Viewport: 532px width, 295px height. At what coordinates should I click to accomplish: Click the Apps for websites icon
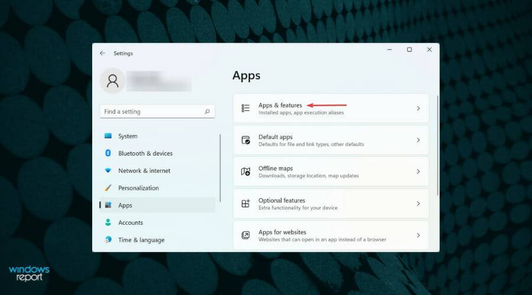246,235
